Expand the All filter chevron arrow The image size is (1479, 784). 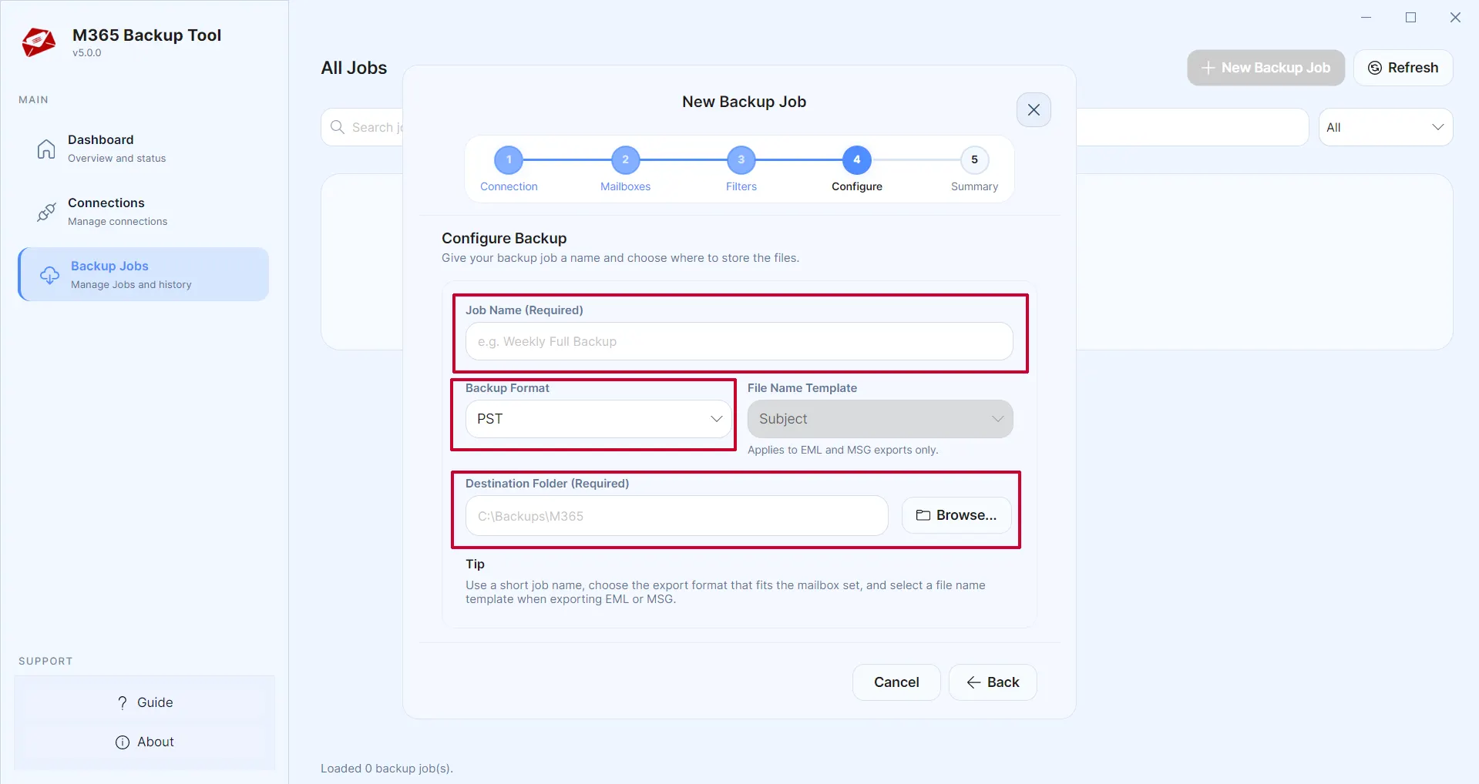pos(1437,127)
